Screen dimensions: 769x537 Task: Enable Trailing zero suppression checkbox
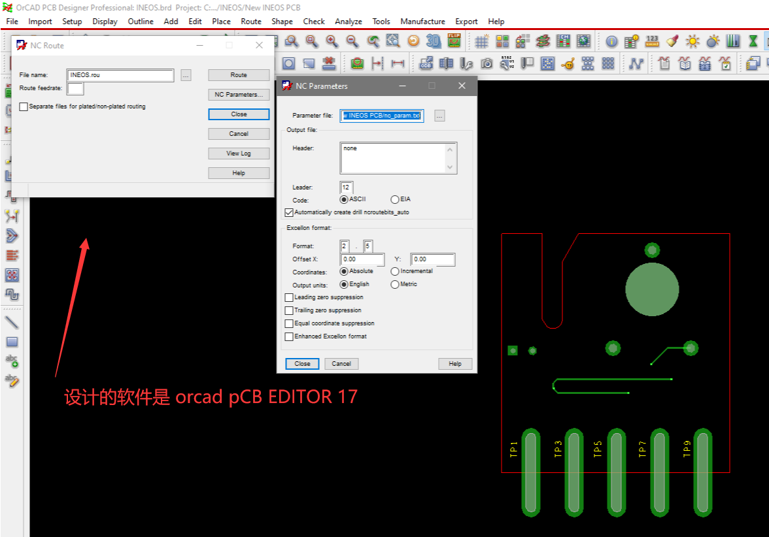289,311
